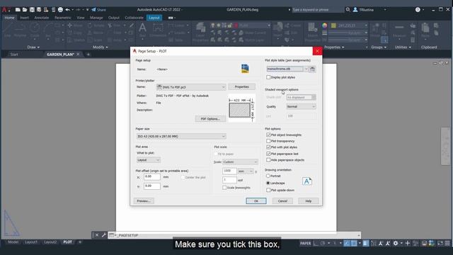Open the plot Scale Custom dropdown

tap(240, 162)
